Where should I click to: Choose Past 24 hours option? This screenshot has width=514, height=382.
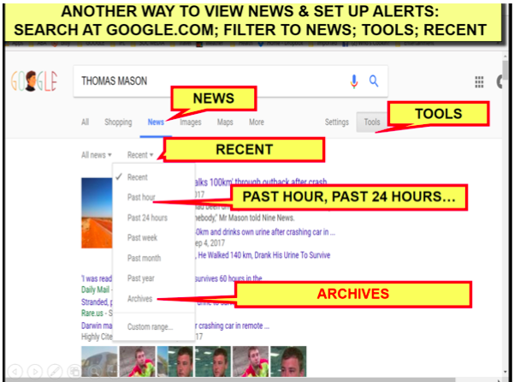coord(147,218)
